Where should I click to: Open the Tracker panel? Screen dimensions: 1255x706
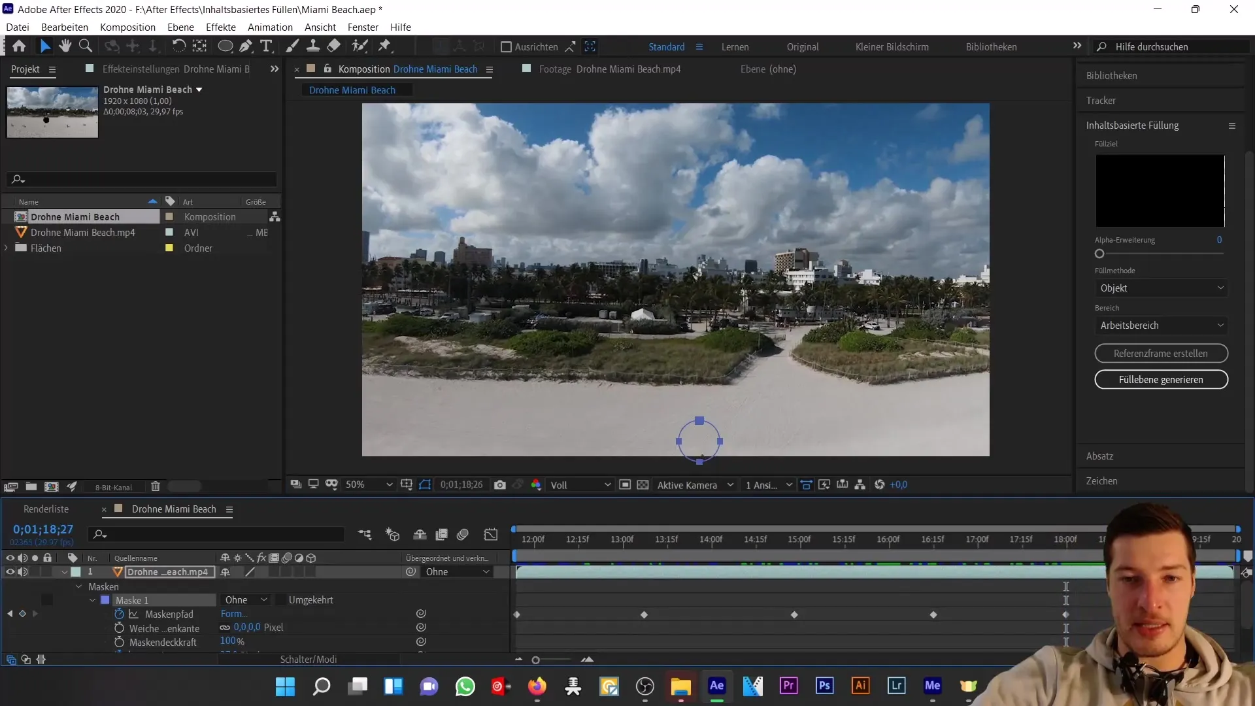[1101, 101]
